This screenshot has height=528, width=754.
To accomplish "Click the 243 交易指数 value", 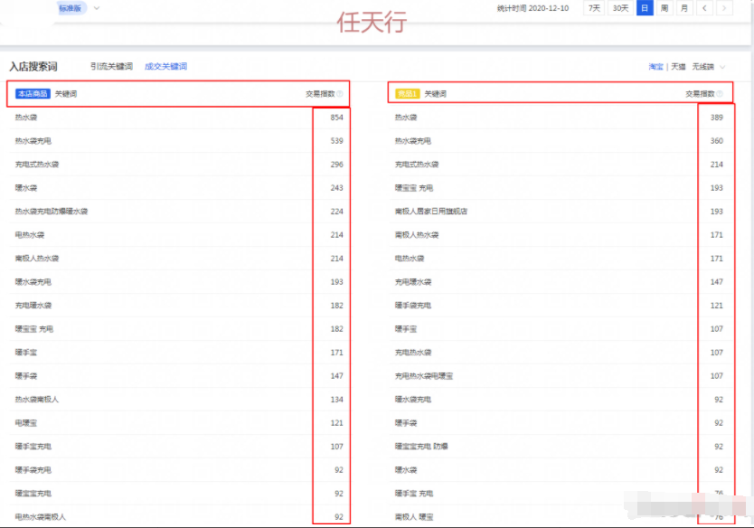I will tap(336, 188).
